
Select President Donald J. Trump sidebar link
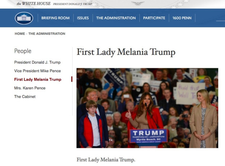click(37, 62)
